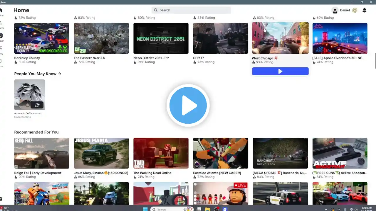Click "[SALE] Apollo Overland's 30+ NE..." title
Viewport: 376px width, 211px height.
[x=338, y=58]
